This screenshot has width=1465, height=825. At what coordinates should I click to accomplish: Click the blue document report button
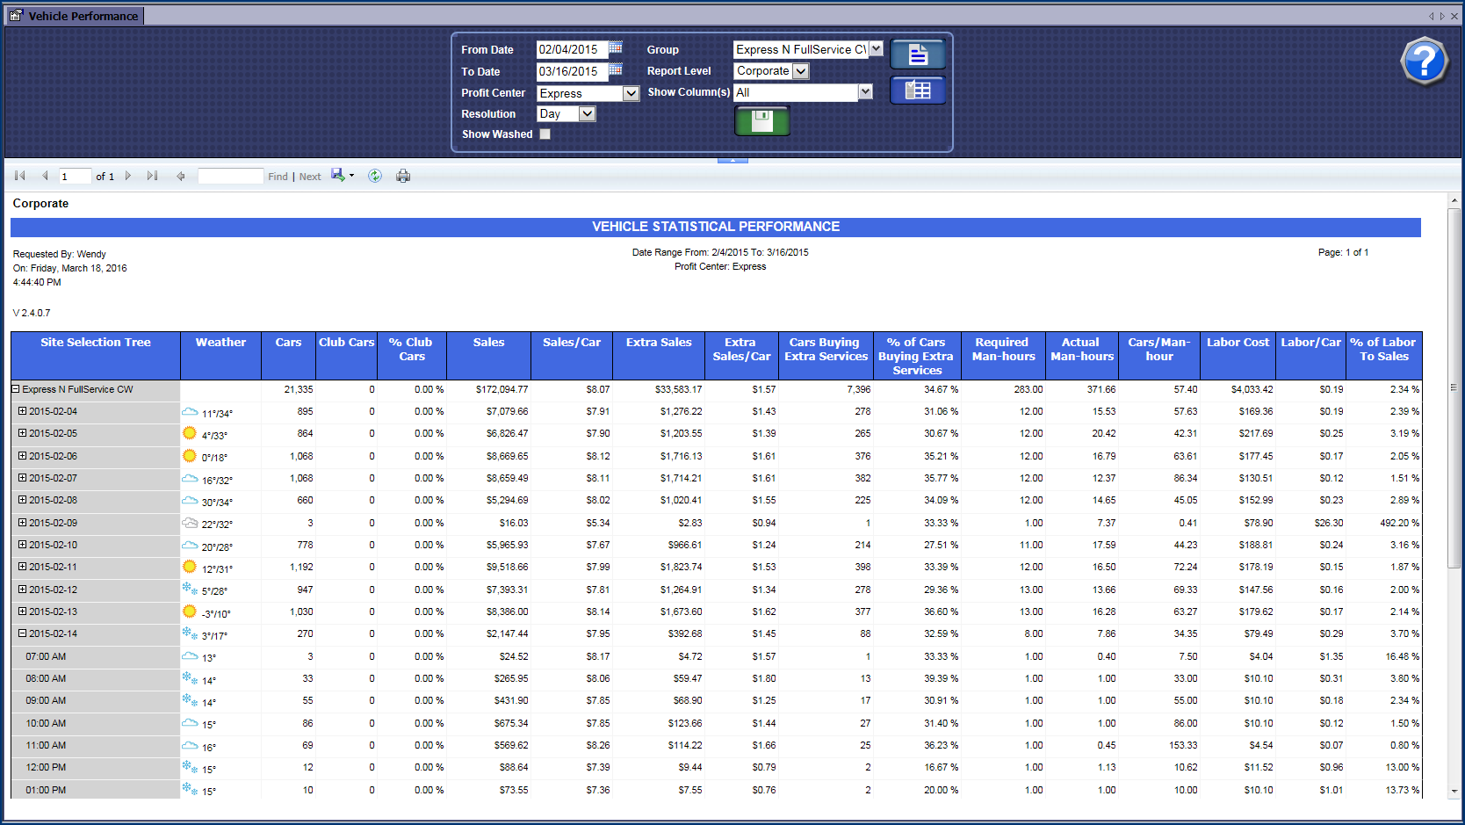pos(918,54)
